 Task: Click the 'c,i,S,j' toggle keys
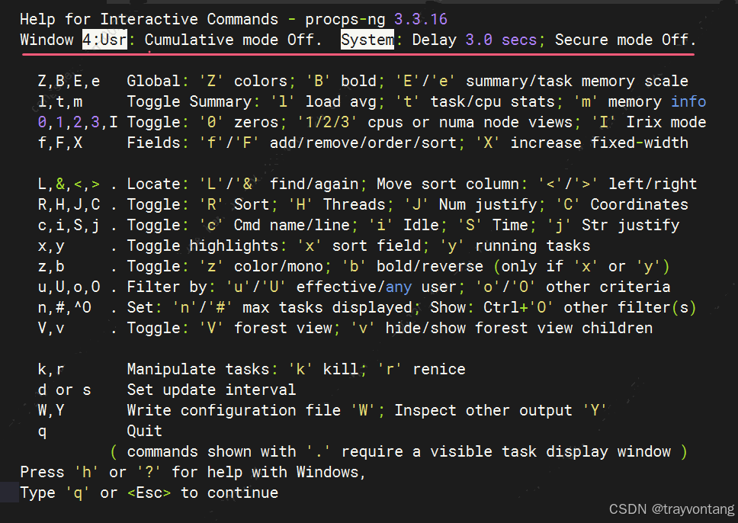(69, 225)
